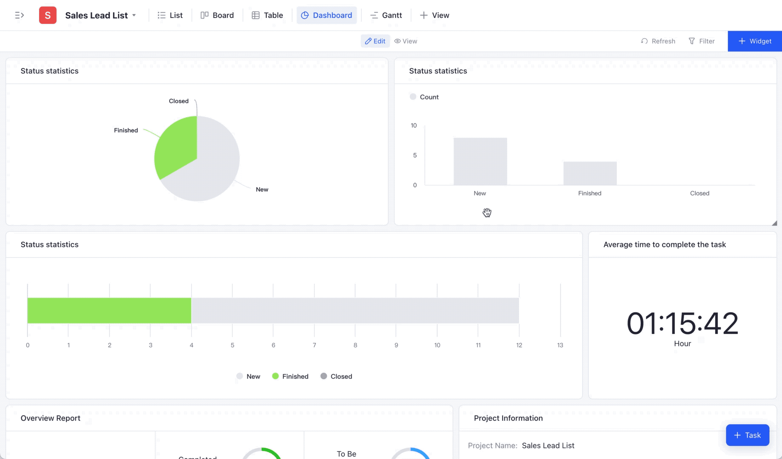Open the Gantt view tab
The width and height of the screenshot is (782, 459).
click(386, 15)
